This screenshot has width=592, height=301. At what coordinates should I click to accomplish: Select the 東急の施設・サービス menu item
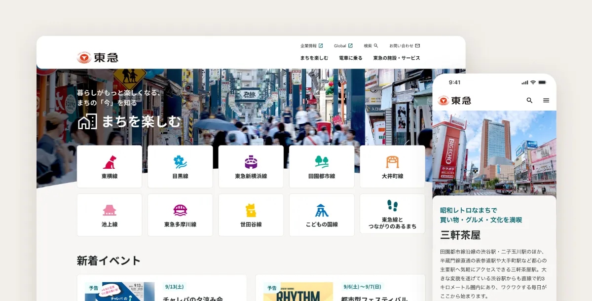tap(397, 58)
